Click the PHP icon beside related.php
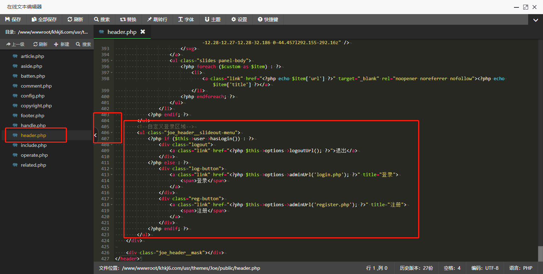This screenshot has height=274, width=543. (15, 165)
